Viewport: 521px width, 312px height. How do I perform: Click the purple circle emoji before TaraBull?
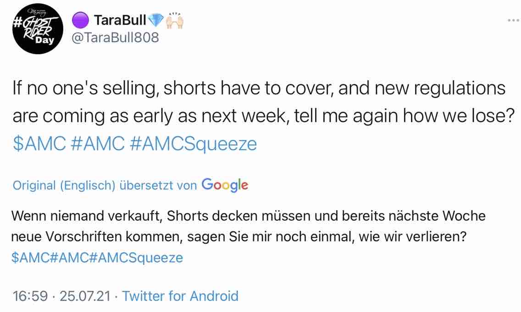[x=80, y=20]
